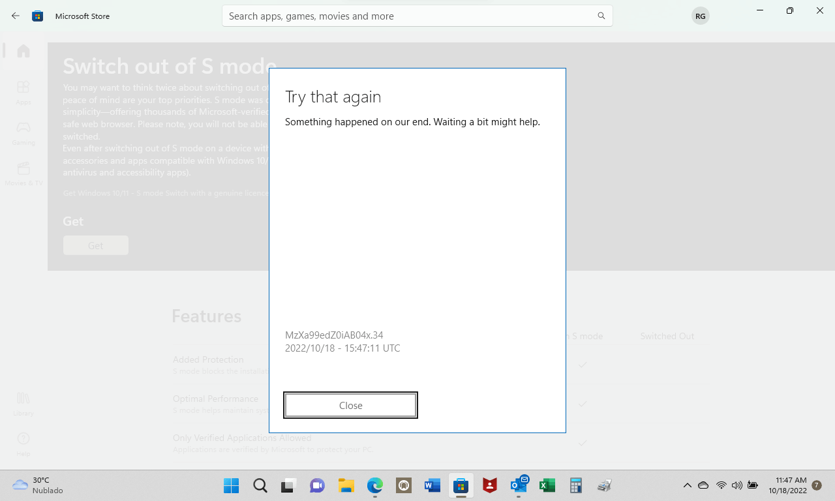
Task: Open the red McAfee taskbar icon
Action: (490, 485)
